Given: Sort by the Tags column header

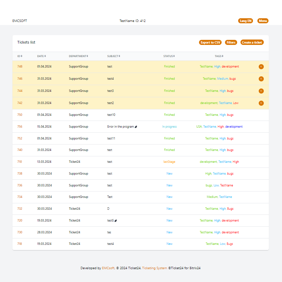Looking at the screenshot, I should 219,56.
